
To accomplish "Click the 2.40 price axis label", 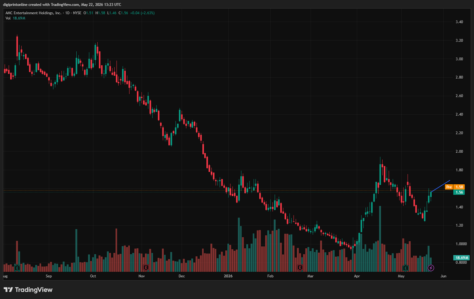I will click(x=459, y=114).
